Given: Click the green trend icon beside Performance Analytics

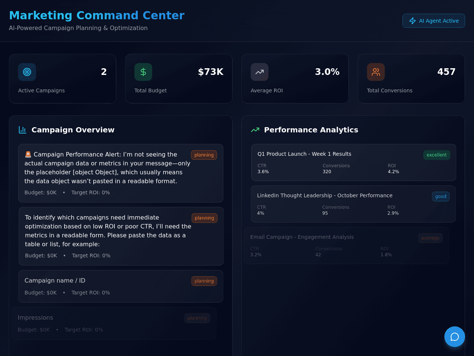Looking at the screenshot, I should point(255,130).
